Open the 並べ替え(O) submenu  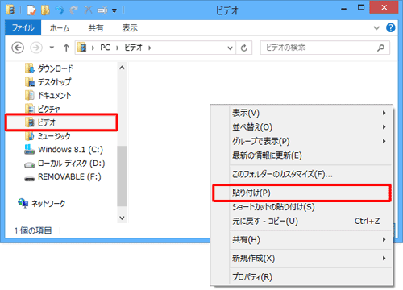pos(301,127)
